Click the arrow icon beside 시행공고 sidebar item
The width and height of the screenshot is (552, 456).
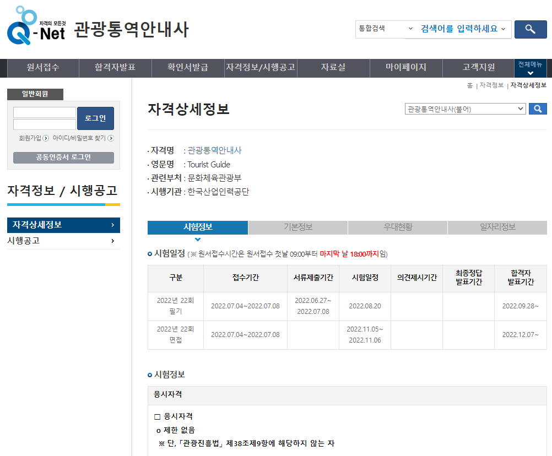pyautogui.click(x=112, y=241)
